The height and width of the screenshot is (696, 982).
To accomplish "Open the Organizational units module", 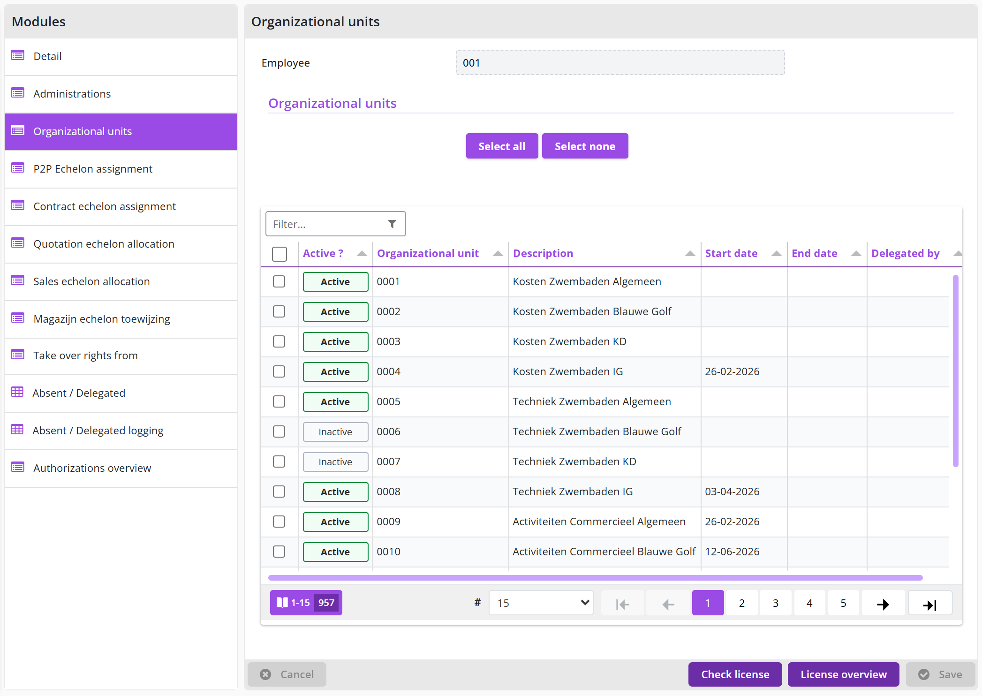I will coord(121,131).
